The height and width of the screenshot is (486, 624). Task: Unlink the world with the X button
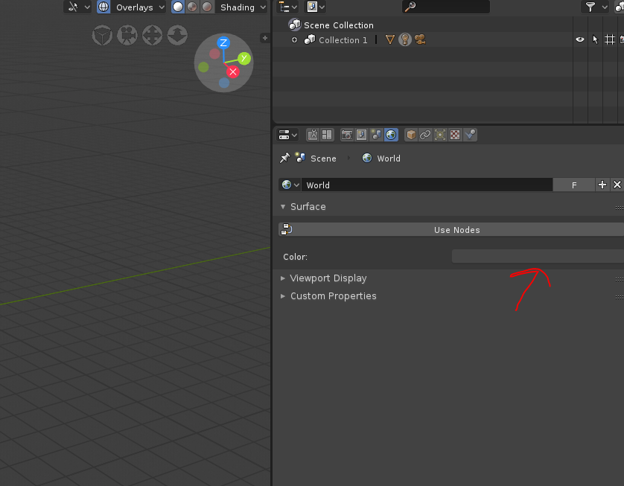pyautogui.click(x=617, y=185)
